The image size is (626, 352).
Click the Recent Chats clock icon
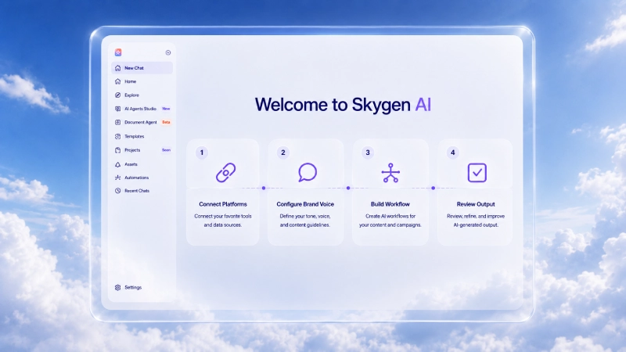click(118, 191)
